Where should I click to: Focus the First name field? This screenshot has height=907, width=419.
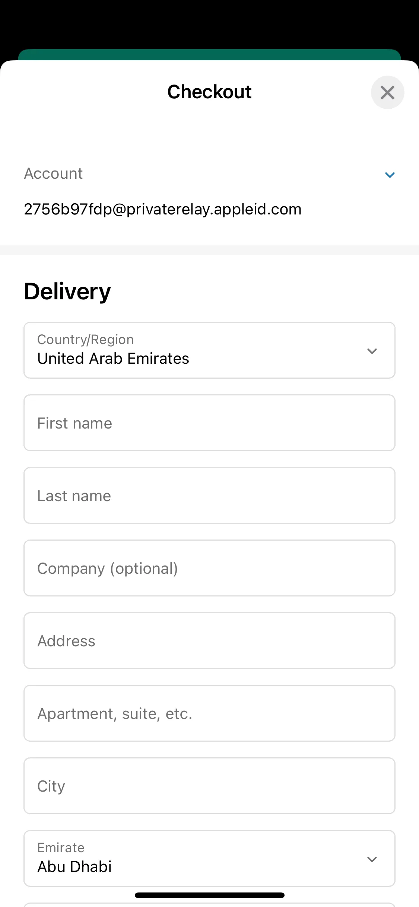(209, 423)
